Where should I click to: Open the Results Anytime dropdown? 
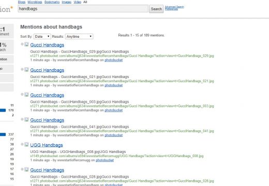(x=79, y=37)
